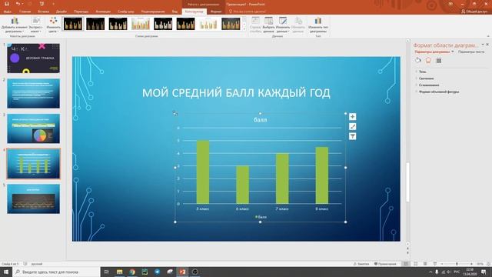Viewport: 492px width, 277px height.
Task: Switch to the Формат ribbon tab
Action: point(216,12)
